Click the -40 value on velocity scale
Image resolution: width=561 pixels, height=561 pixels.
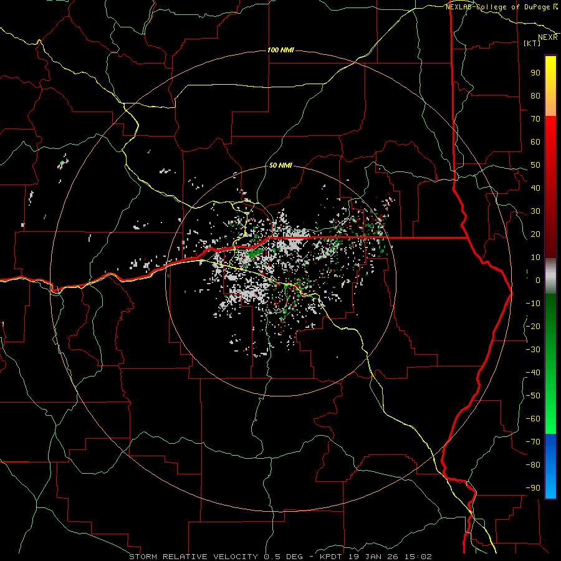[533, 373]
